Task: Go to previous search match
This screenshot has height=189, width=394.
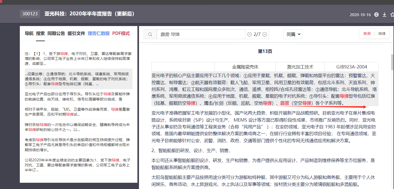Action: coord(250,34)
